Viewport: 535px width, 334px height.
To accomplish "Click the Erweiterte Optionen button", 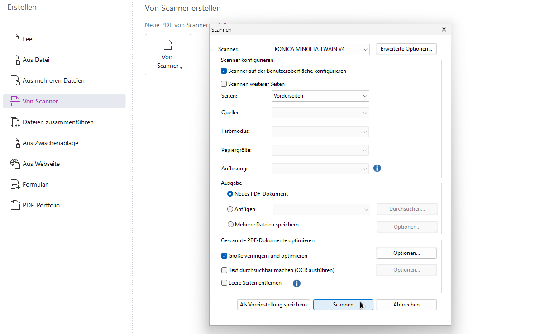I will 406,49.
